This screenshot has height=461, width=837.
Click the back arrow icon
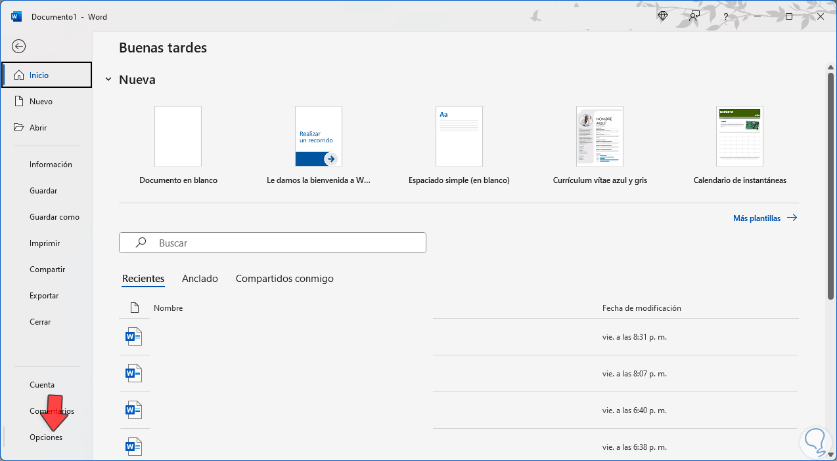click(19, 46)
